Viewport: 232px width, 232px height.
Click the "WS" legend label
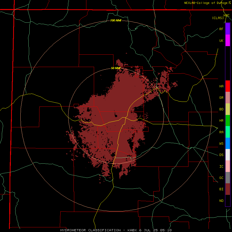(221, 144)
